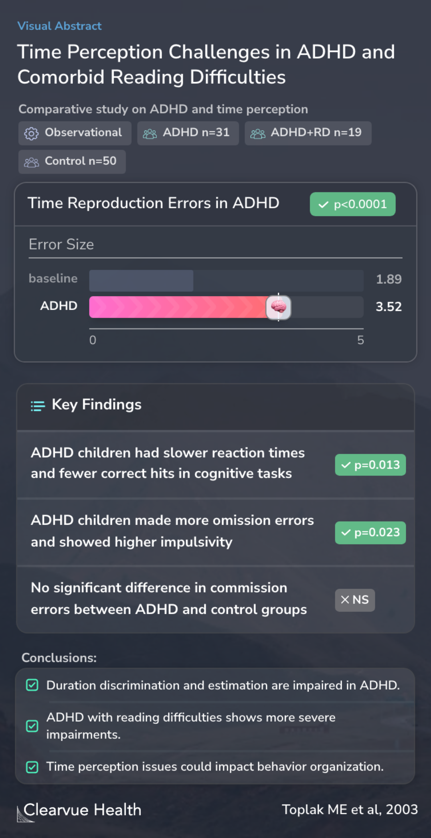Click the gear icon beside Observational

tap(31, 133)
